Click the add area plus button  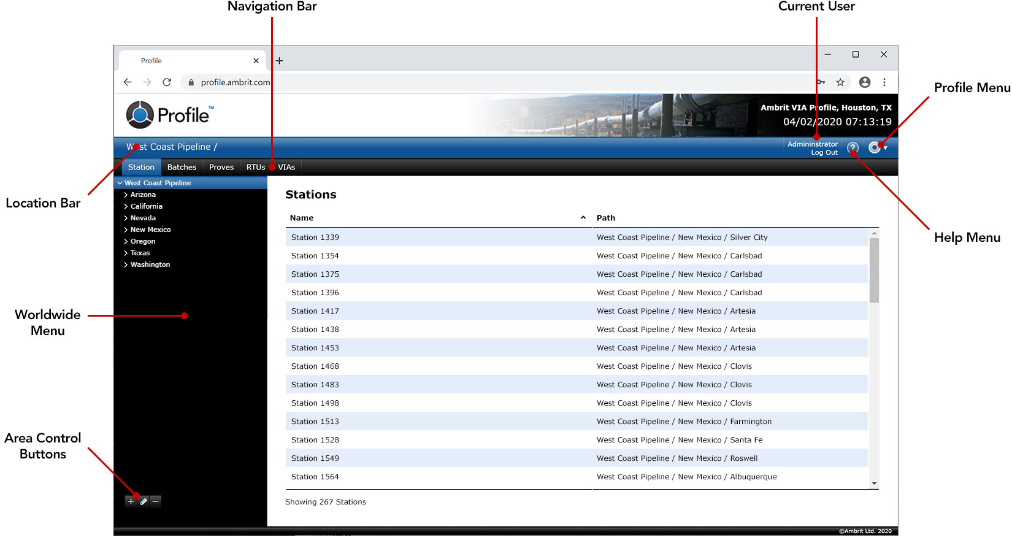pyautogui.click(x=131, y=501)
